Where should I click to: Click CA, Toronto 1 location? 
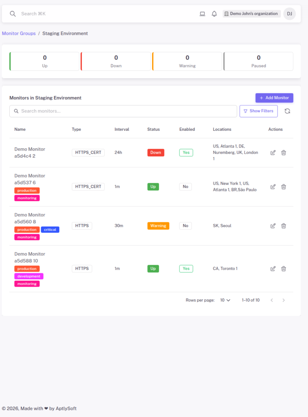[225, 269]
